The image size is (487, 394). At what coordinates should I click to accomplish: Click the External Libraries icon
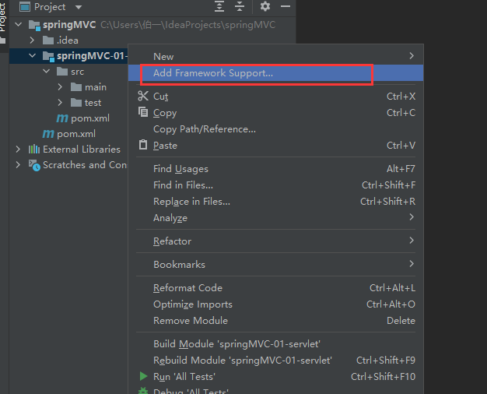(34, 150)
